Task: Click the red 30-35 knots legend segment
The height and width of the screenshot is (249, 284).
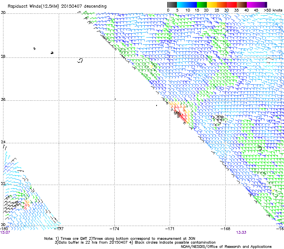Action: point(232,5)
